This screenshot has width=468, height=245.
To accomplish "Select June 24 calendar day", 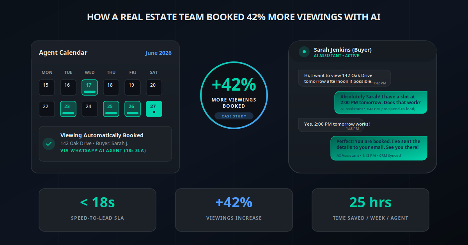I will [90, 109].
